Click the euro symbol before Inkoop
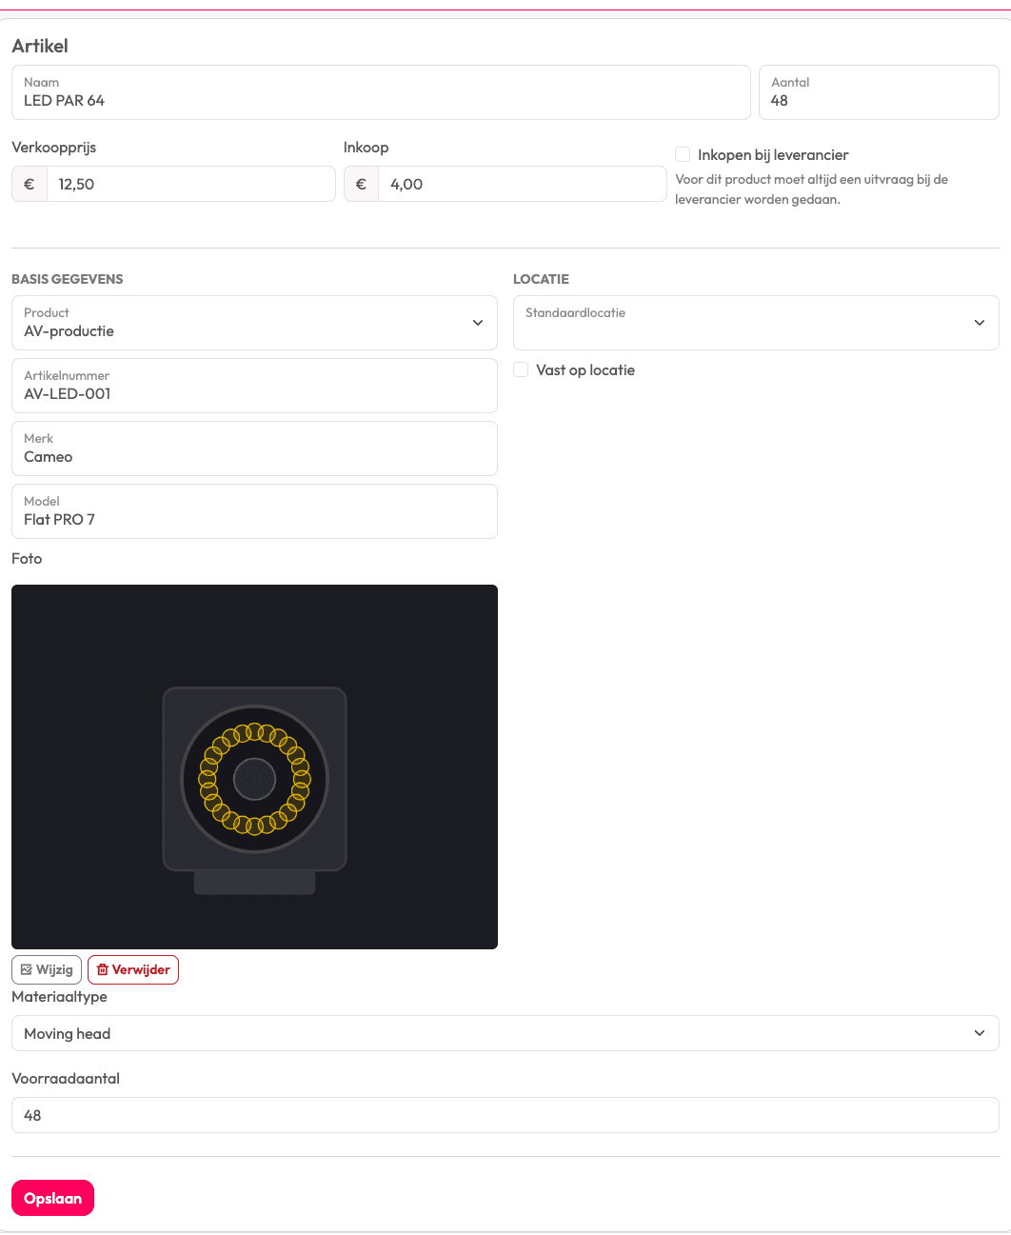The width and height of the screenshot is (1011, 1235). [x=361, y=184]
